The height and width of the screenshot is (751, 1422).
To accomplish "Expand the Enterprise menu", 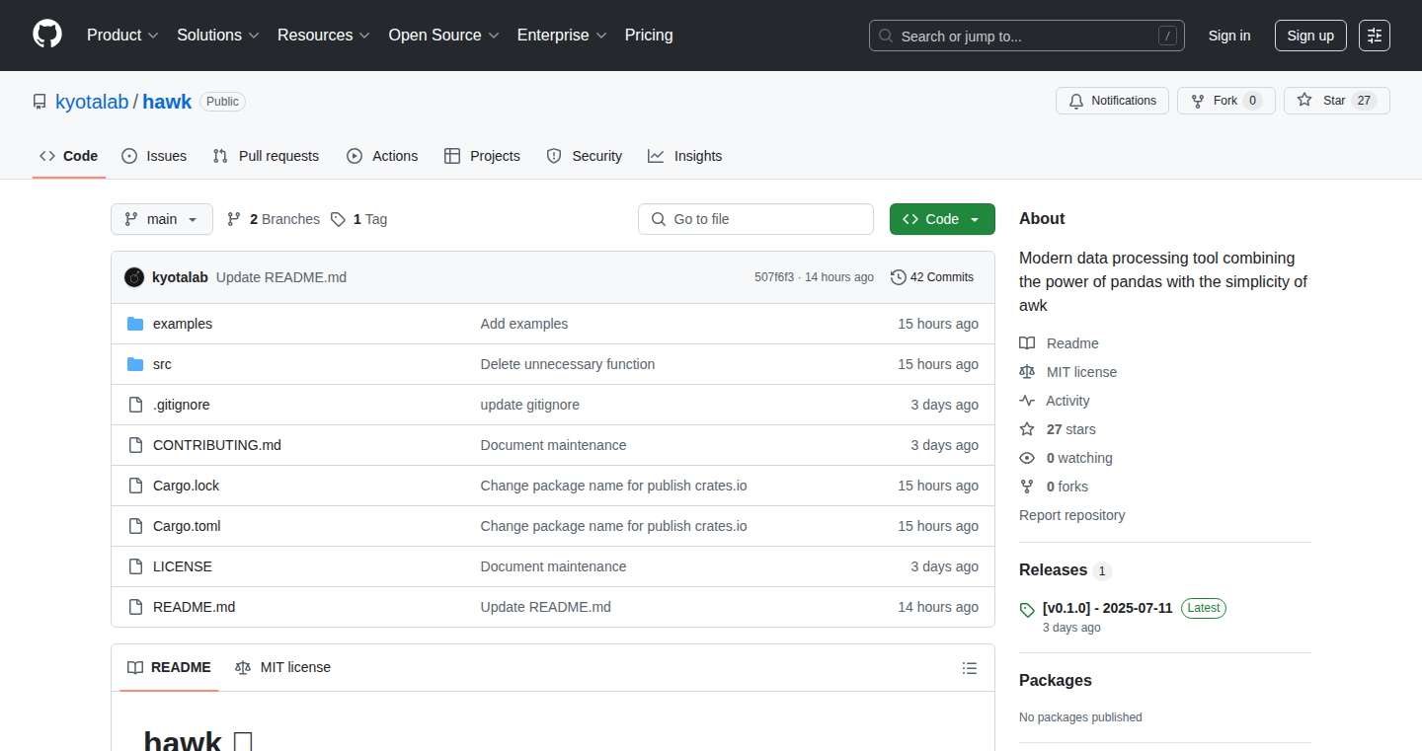I will (x=562, y=35).
